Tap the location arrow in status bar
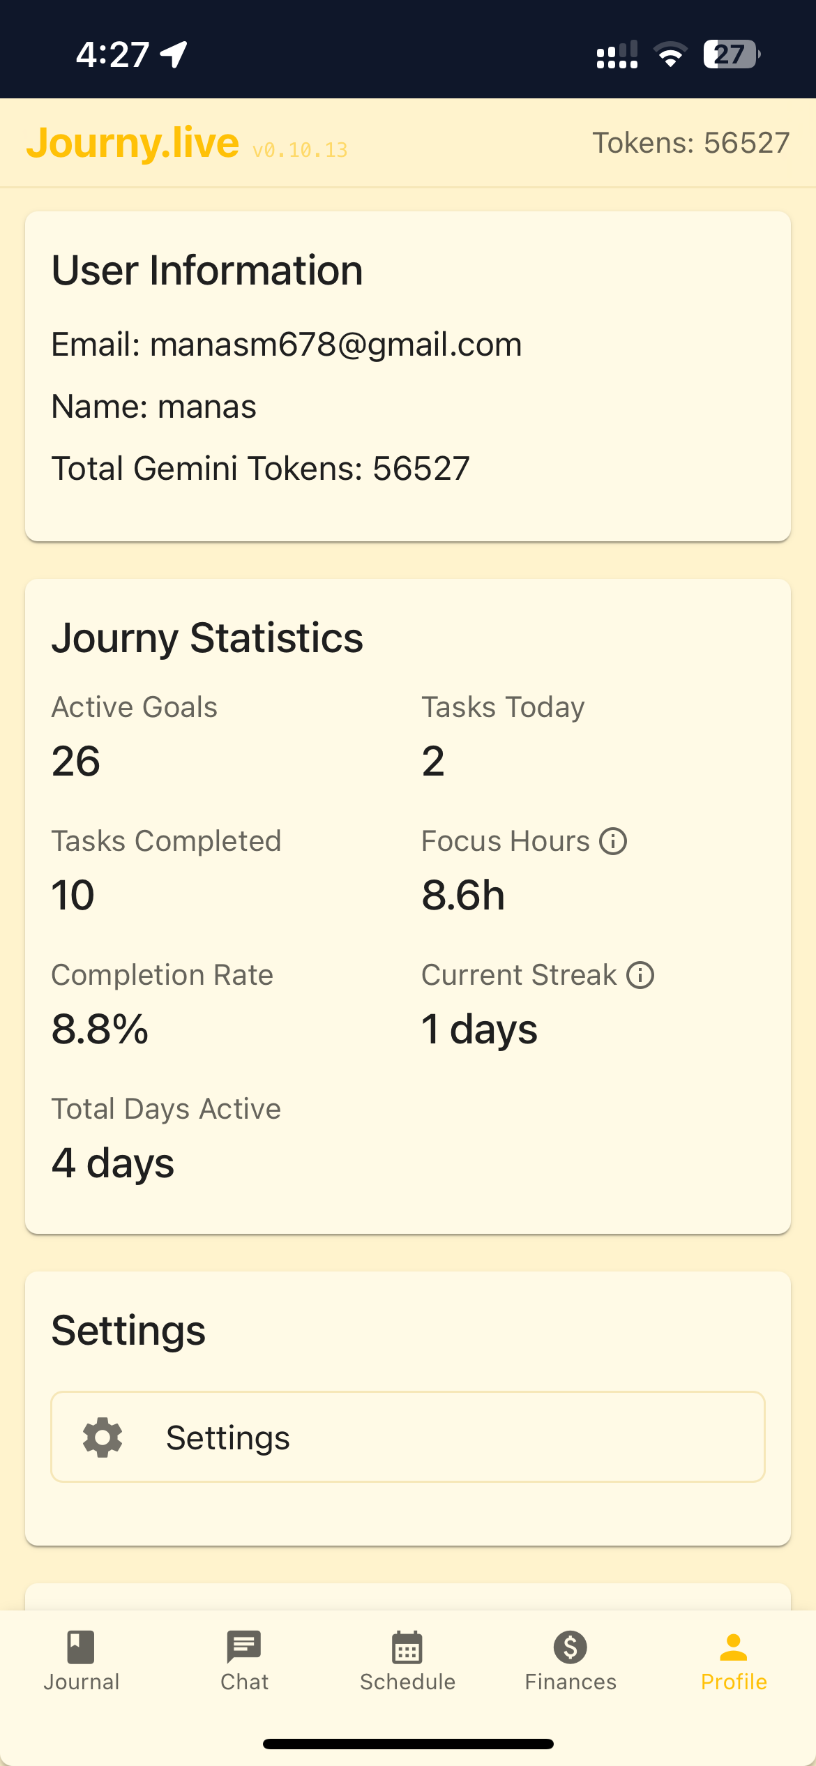The width and height of the screenshot is (816, 1766). coord(174,54)
